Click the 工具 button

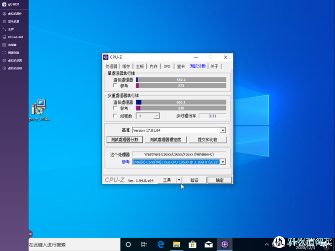point(167,180)
